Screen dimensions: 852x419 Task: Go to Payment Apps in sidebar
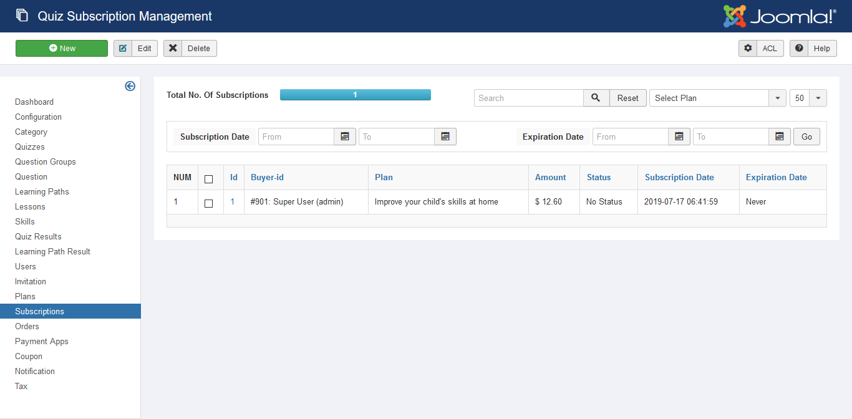click(42, 341)
